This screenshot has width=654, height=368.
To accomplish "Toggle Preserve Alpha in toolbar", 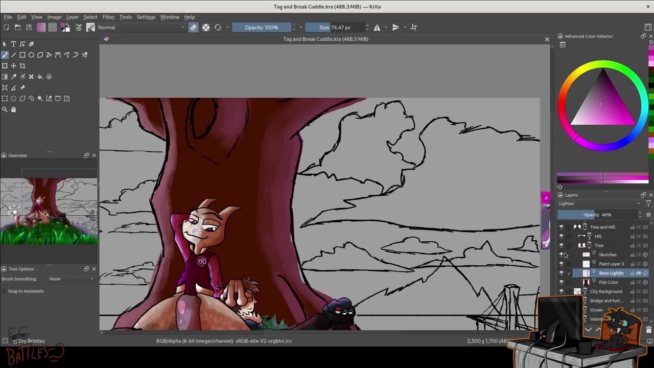I will pyautogui.click(x=206, y=28).
